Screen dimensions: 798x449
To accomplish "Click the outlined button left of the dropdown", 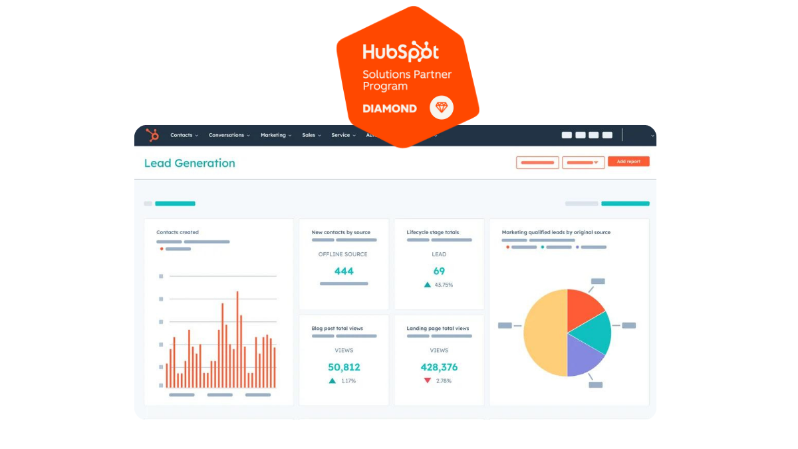I will point(537,162).
